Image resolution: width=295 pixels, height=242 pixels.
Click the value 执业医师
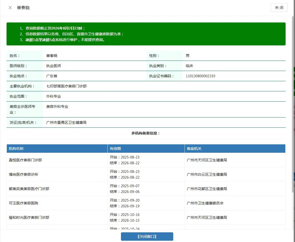[x=54, y=66]
